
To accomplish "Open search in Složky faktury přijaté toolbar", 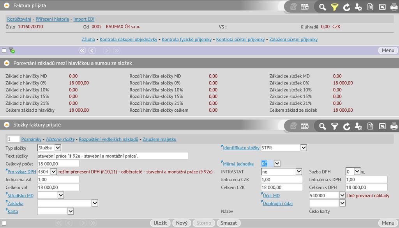I will [322, 126].
